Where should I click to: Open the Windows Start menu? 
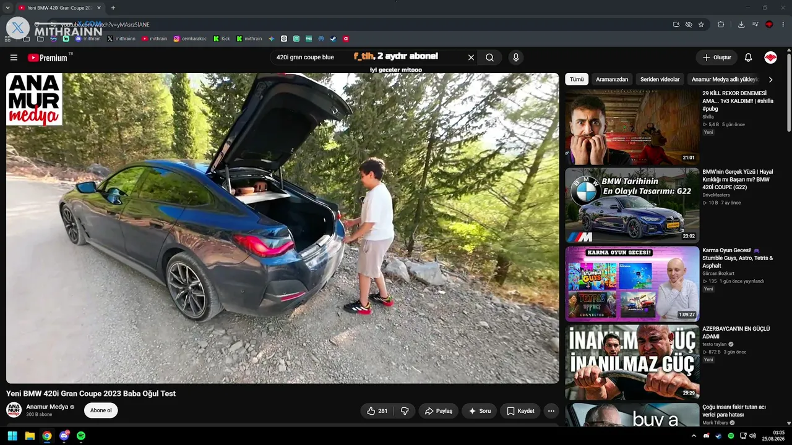(x=12, y=436)
